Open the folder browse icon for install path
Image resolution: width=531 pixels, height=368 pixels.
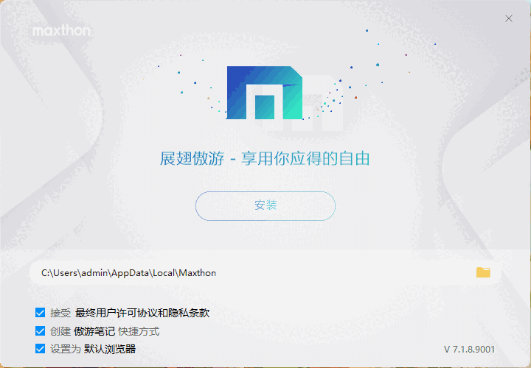click(x=483, y=272)
